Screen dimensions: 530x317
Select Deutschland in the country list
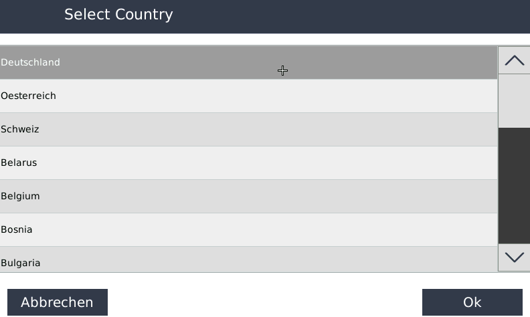(x=248, y=63)
